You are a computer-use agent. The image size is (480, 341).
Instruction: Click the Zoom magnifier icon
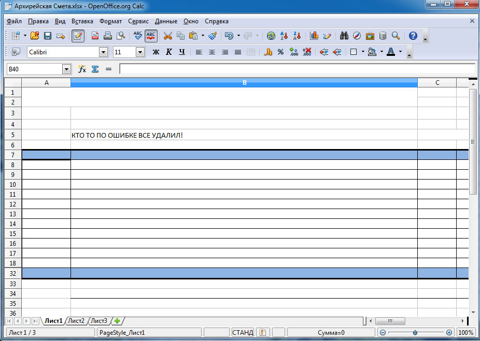(396, 36)
